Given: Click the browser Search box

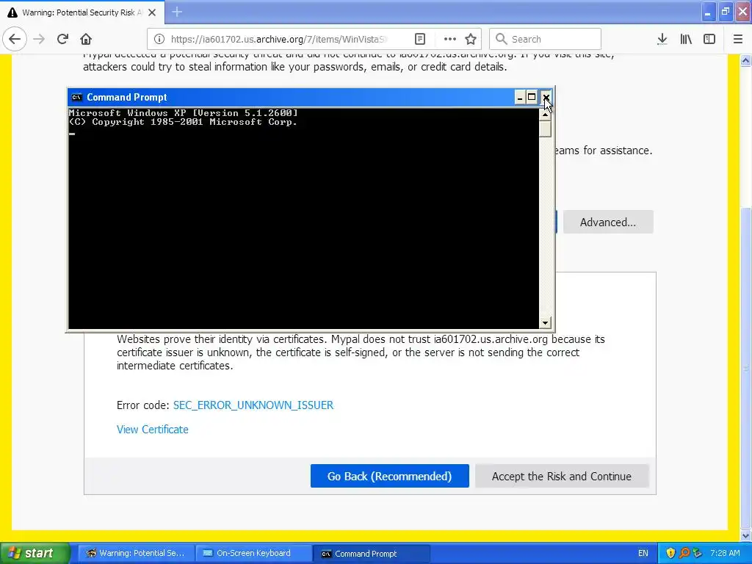Looking at the screenshot, I should 545,40.
